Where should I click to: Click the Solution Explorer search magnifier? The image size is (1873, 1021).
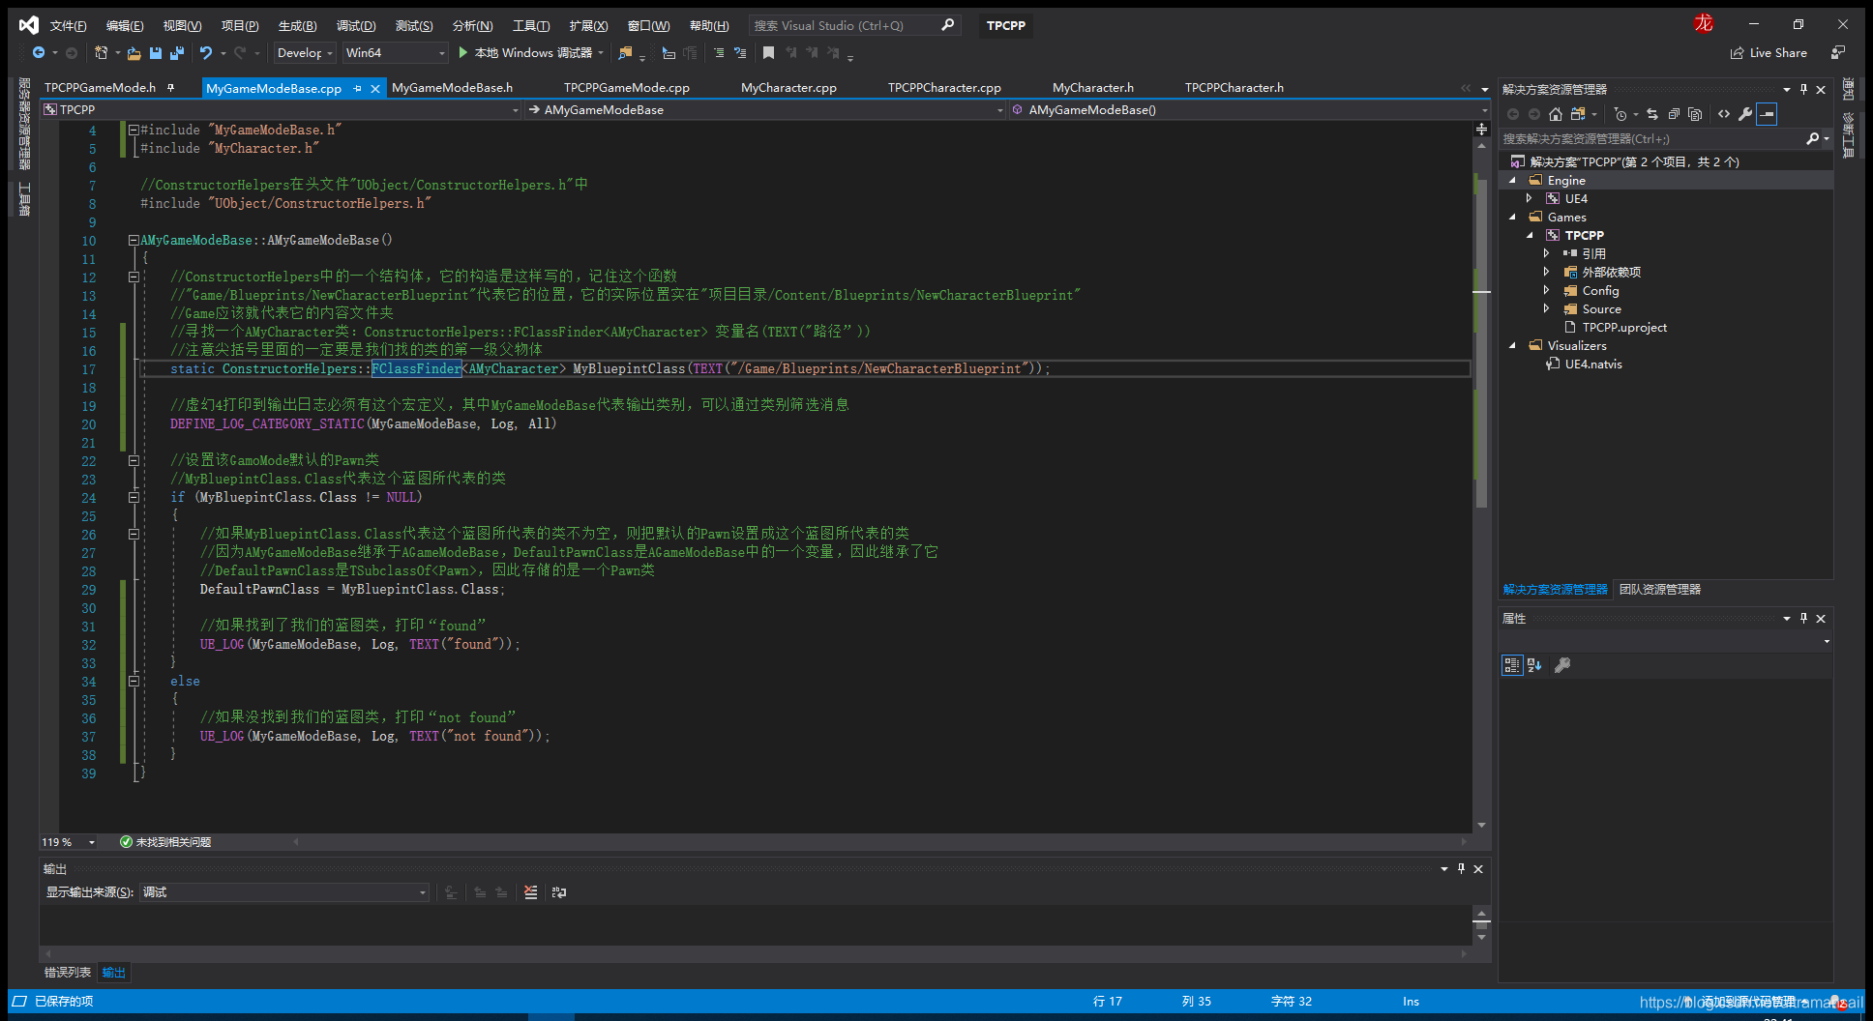coord(1813,139)
